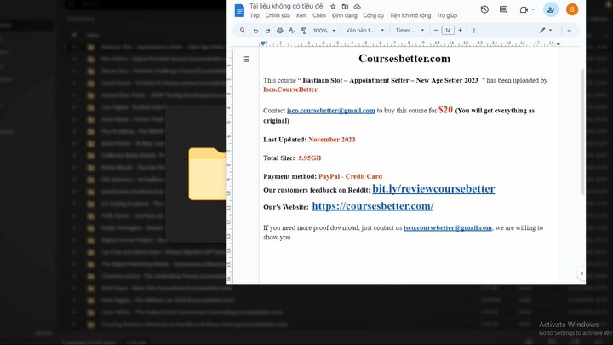This screenshot has height=345, width=613.
Task: Open the Chỉnh sửa menu
Action: (x=278, y=15)
